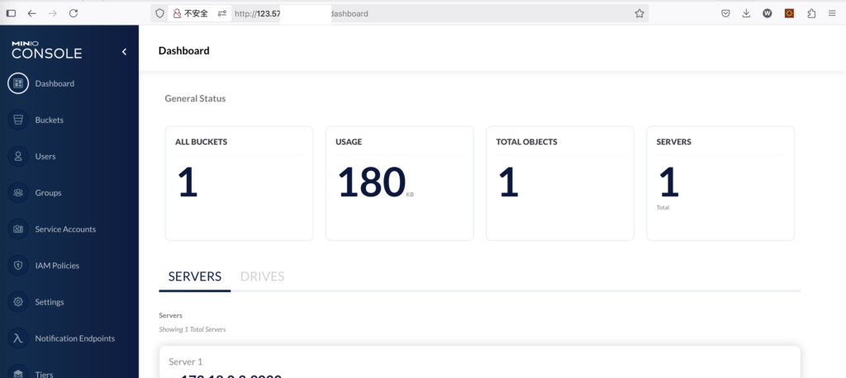Click the 不安全 label in address bar

coord(197,13)
